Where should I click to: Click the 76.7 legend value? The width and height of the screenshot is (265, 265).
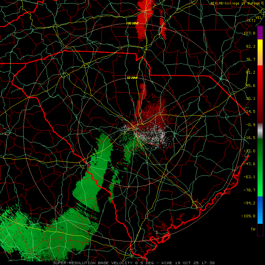[x=251, y=59]
